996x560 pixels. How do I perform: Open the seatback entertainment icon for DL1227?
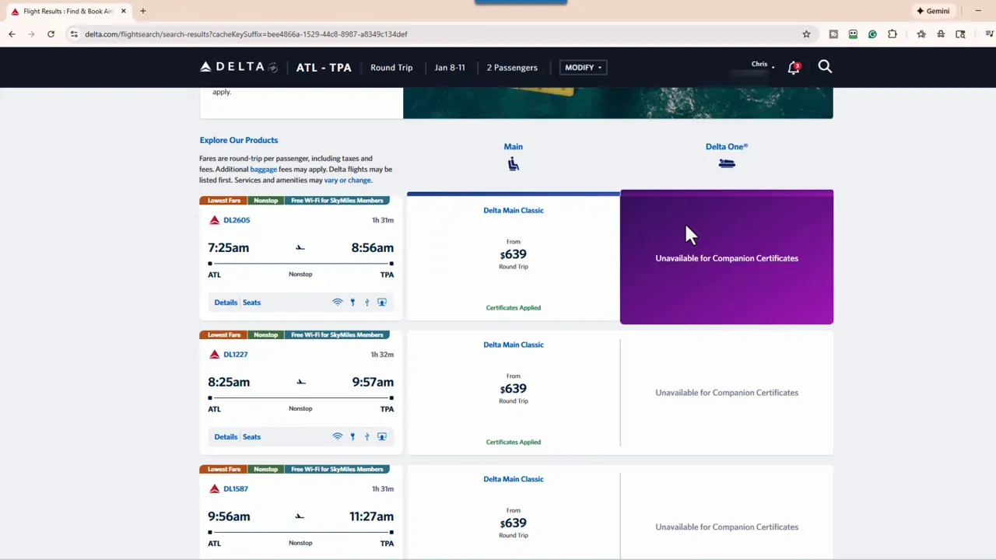point(381,436)
